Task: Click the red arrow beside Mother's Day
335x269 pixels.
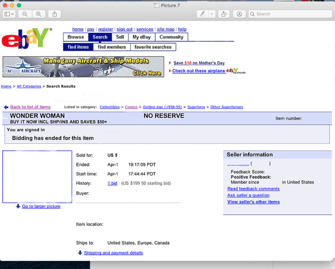Action: (170, 63)
